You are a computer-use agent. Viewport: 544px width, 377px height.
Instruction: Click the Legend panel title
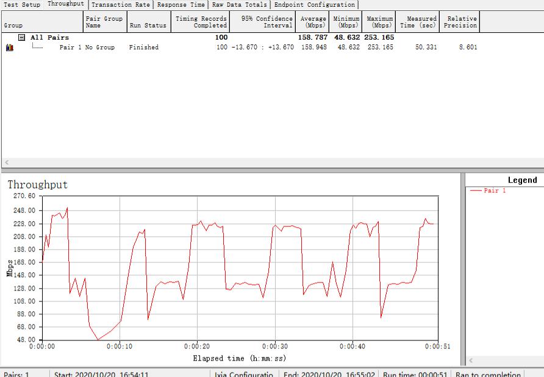pyautogui.click(x=522, y=180)
